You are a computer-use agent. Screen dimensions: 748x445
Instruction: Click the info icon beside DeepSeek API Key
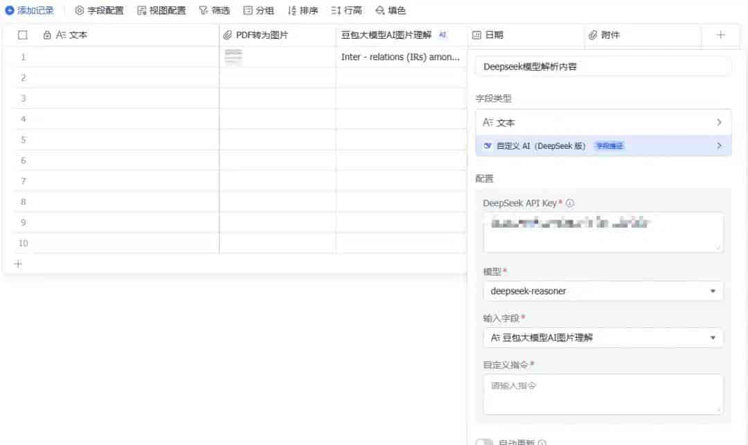click(569, 203)
